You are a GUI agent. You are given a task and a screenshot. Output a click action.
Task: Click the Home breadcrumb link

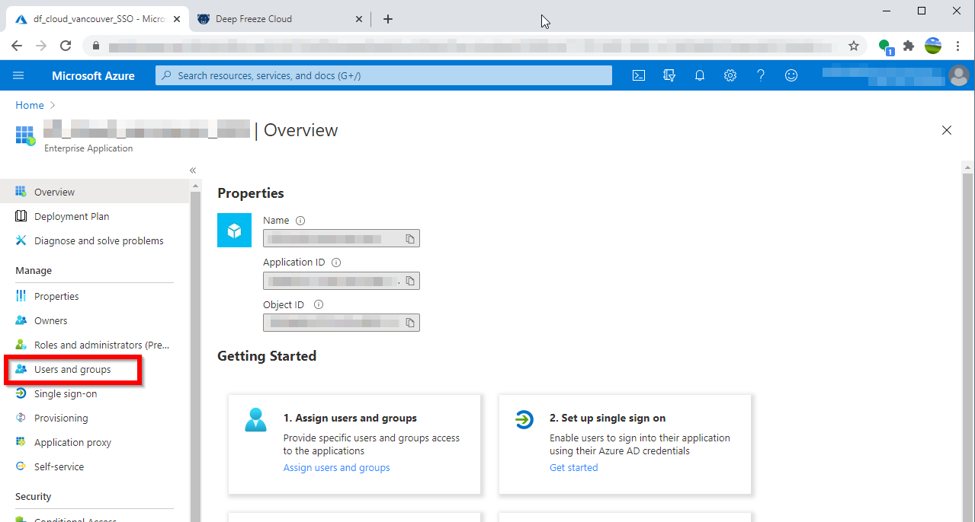[30, 105]
